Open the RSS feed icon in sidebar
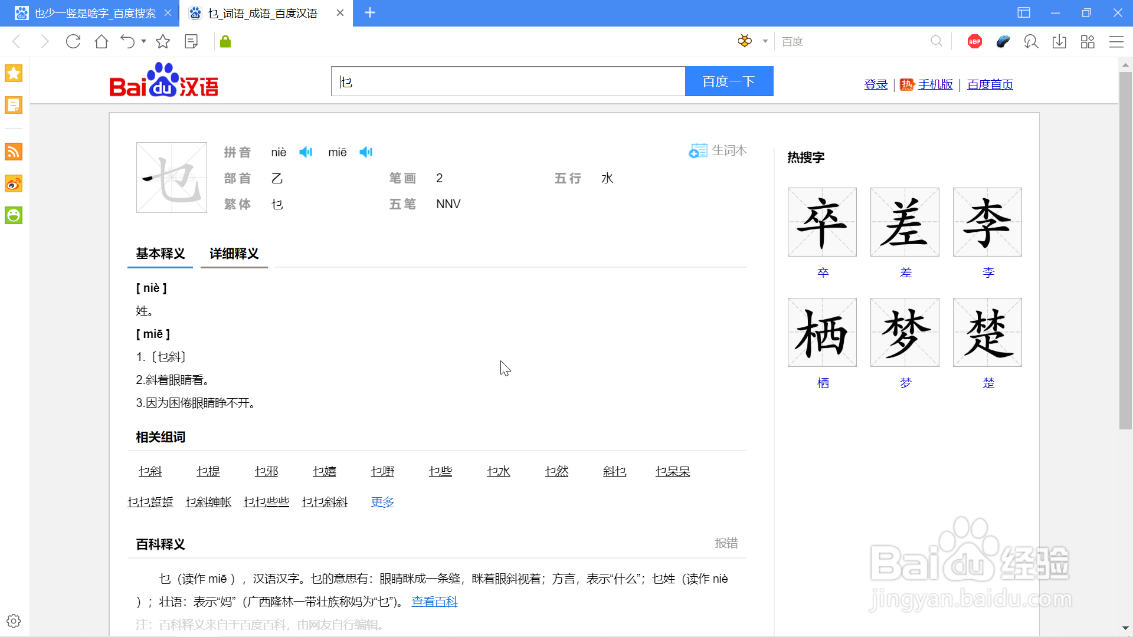1133x637 pixels. pyautogui.click(x=13, y=152)
